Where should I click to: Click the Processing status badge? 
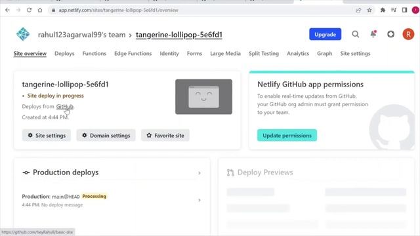point(94,197)
